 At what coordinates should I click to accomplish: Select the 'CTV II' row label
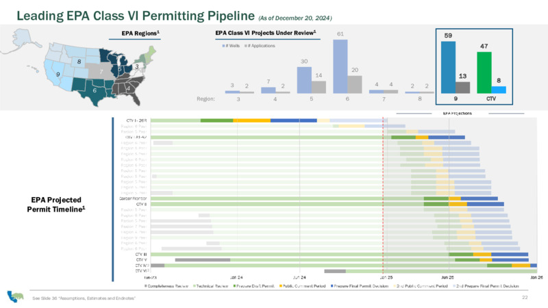pos(141,204)
